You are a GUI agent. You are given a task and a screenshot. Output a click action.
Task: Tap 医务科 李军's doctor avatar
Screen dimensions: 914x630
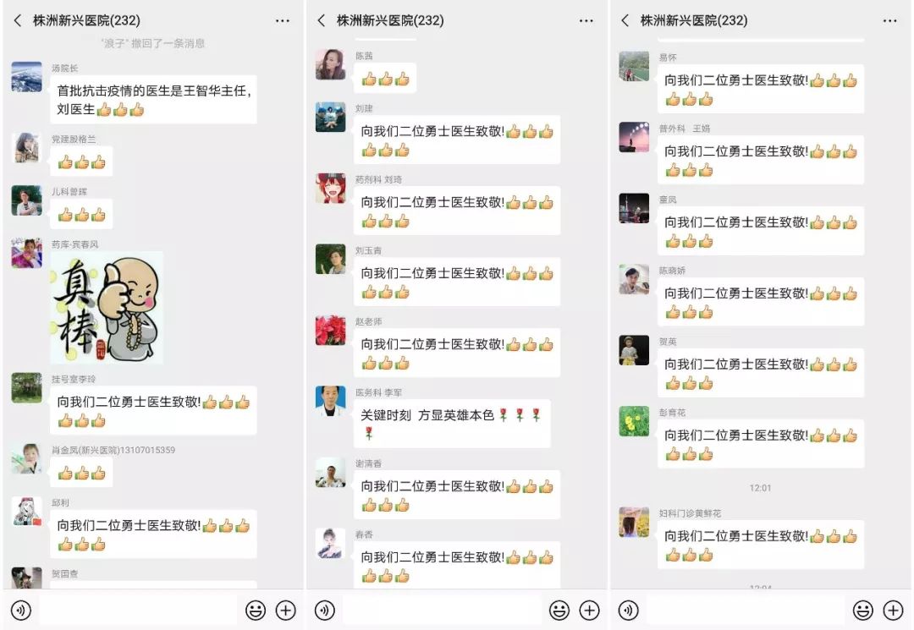point(331,401)
